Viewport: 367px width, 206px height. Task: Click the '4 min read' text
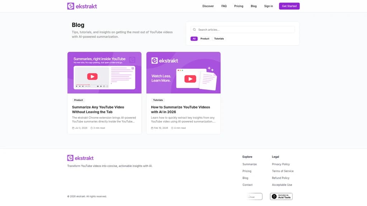click(180, 128)
